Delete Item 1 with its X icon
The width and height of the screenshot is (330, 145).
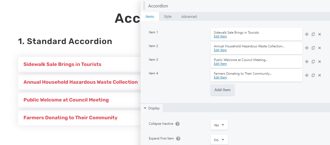pos(320,34)
